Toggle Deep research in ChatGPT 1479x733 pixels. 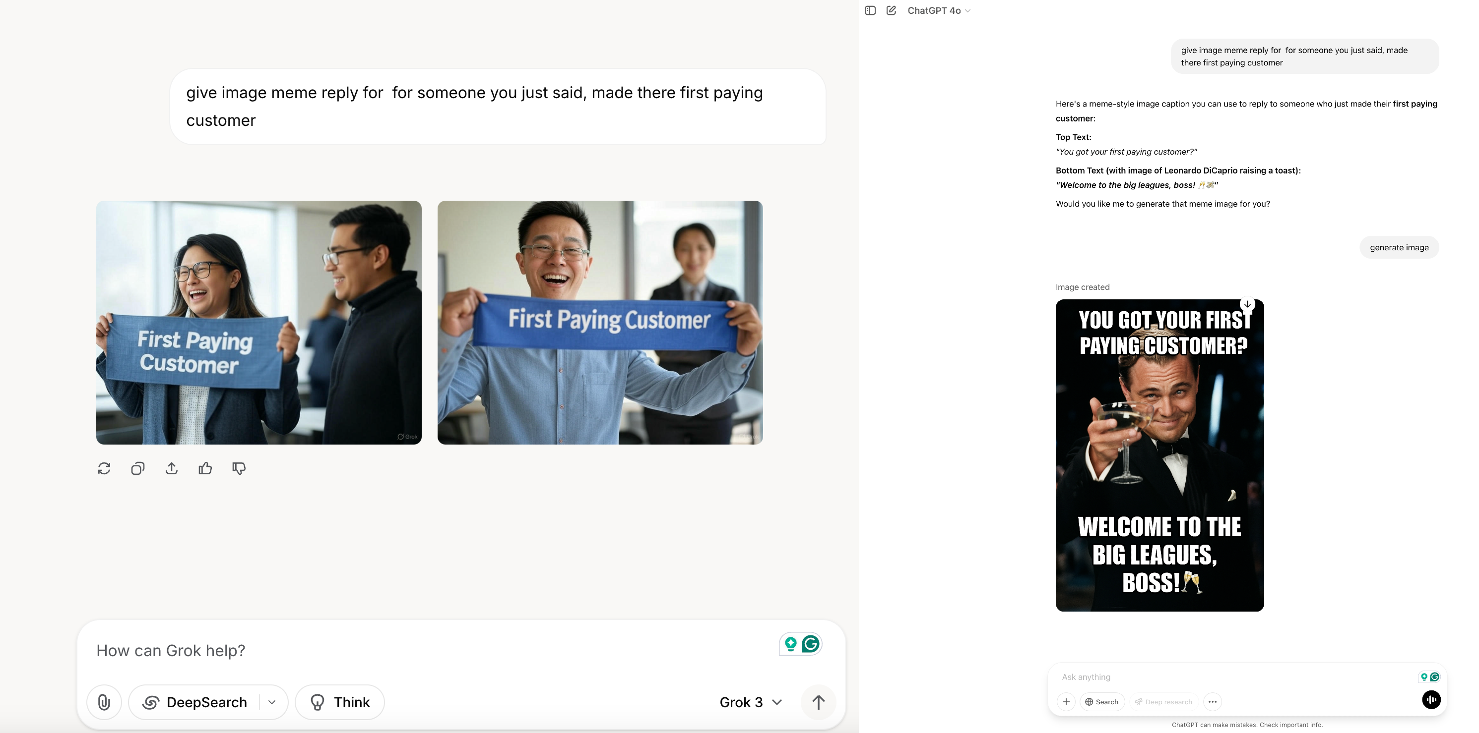1164,701
